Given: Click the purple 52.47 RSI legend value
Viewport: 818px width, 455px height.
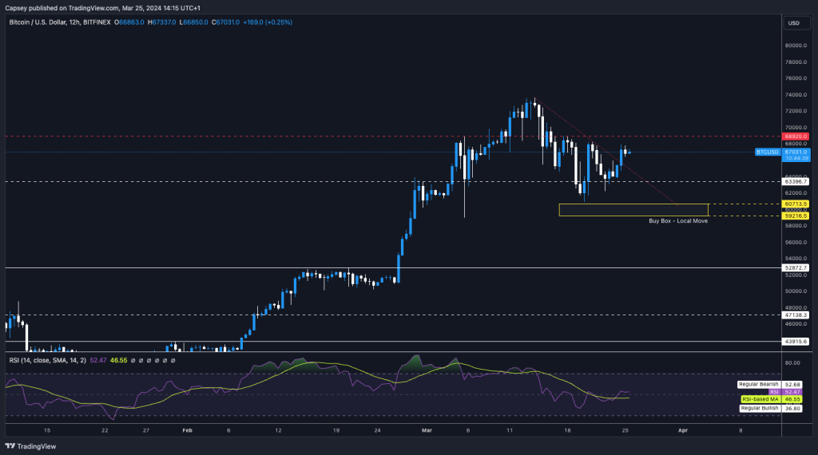Looking at the screenshot, I should pyautogui.click(x=98, y=360).
